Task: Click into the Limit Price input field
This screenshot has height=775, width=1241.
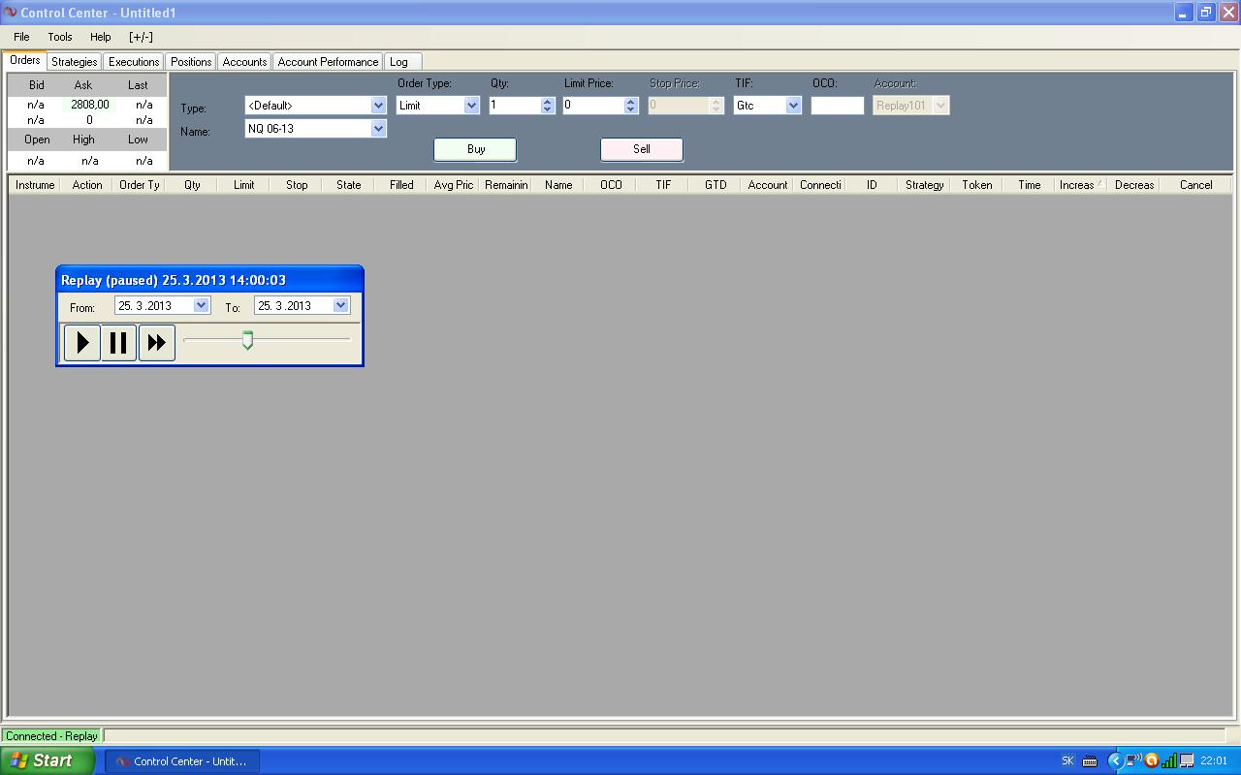Action: tap(592, 106)
